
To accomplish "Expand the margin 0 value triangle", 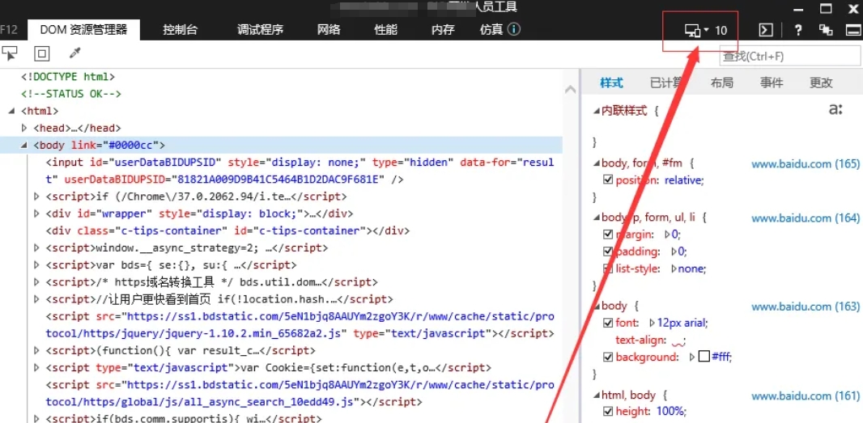I will click(667, 235).
